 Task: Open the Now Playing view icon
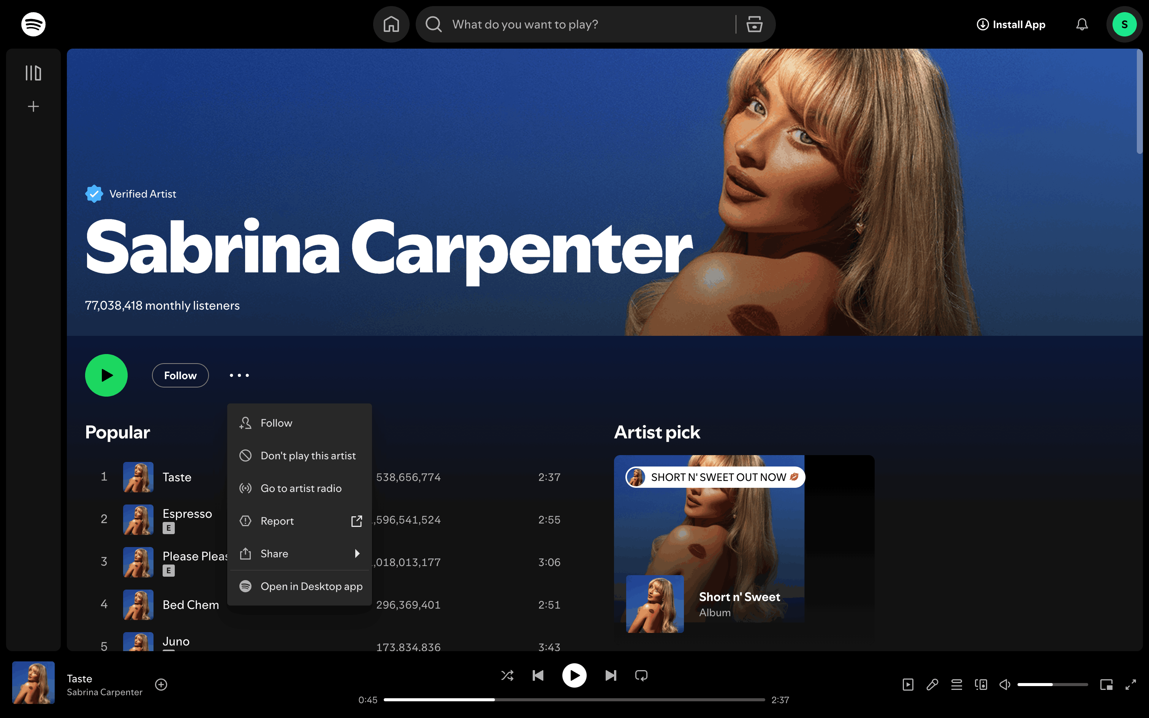pos(908,684)
